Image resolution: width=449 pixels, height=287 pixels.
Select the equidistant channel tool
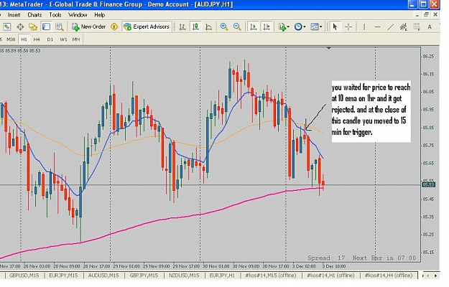(x=404, y=27)
